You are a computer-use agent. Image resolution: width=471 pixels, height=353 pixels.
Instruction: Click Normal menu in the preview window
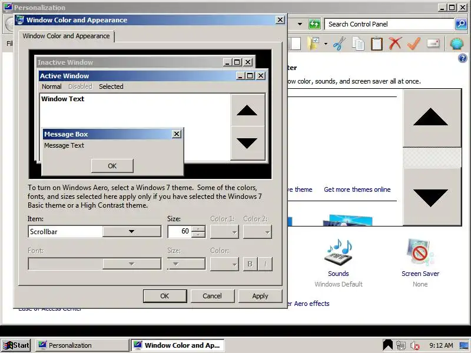point(52,86)
